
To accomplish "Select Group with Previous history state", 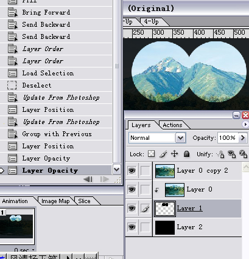I will point(56,134).
